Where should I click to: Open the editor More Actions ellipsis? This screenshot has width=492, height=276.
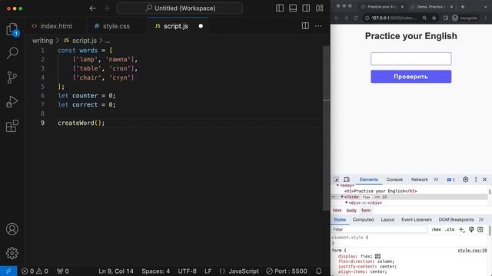[x=318, y=26]
